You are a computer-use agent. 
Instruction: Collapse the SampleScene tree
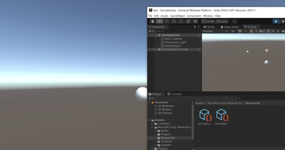tap(156, 35)
